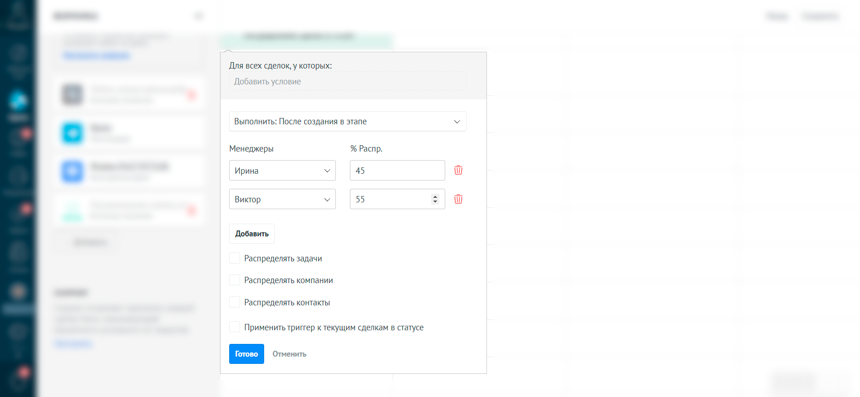Expand the Виктор manager dropdown
The height and width of the screenshot is (397, 860).
click(x=282, y=199)
